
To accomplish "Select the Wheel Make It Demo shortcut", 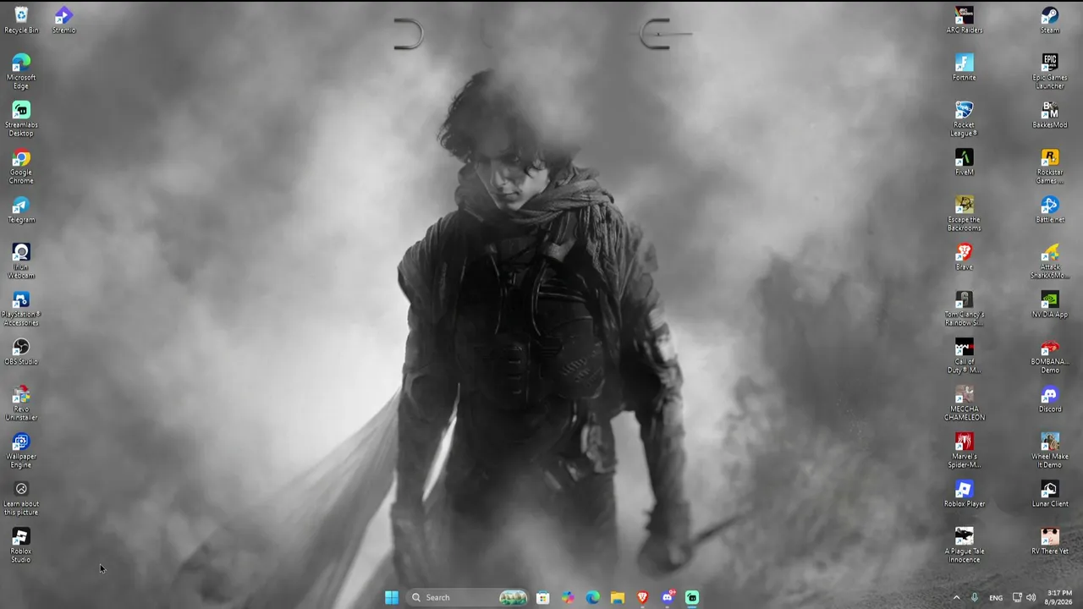I will 1050,451.
